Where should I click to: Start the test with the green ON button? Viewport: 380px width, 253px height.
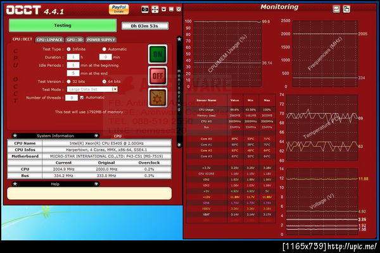[158, 54]
